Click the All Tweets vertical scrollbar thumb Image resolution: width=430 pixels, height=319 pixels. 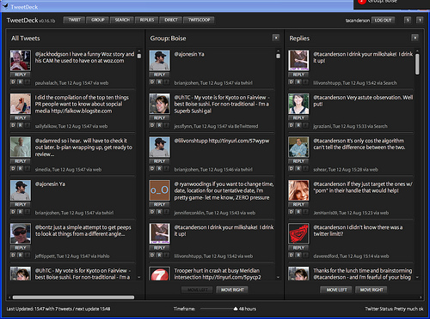click(139, 56)
